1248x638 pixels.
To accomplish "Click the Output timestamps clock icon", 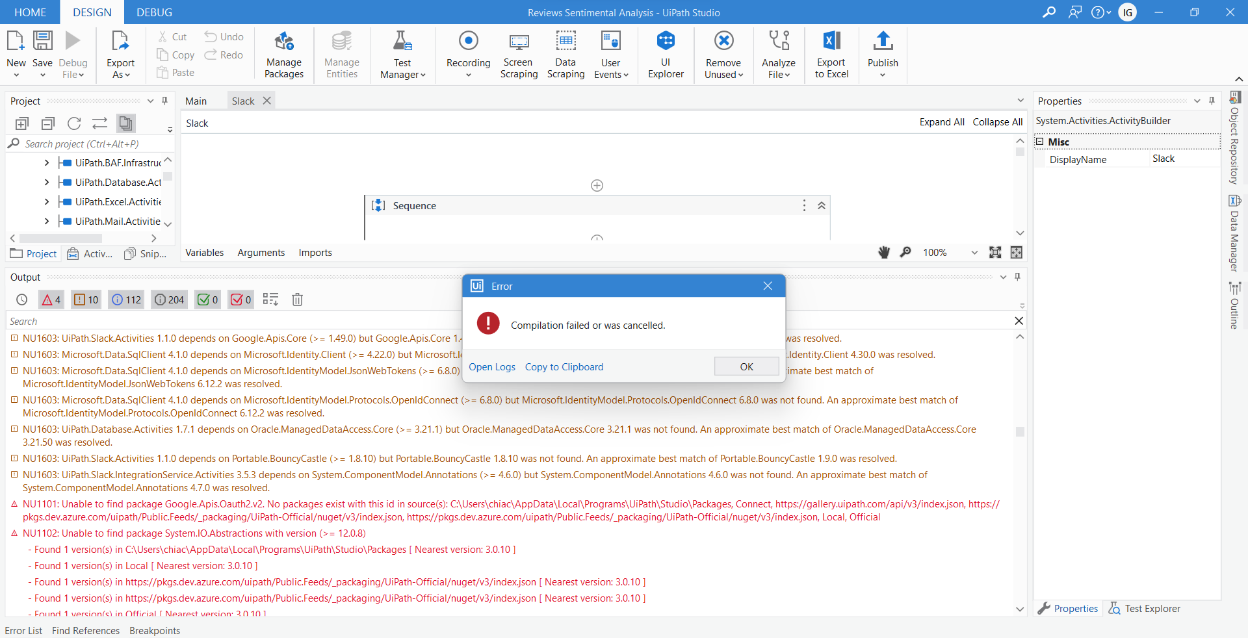I will coord(22,300).
